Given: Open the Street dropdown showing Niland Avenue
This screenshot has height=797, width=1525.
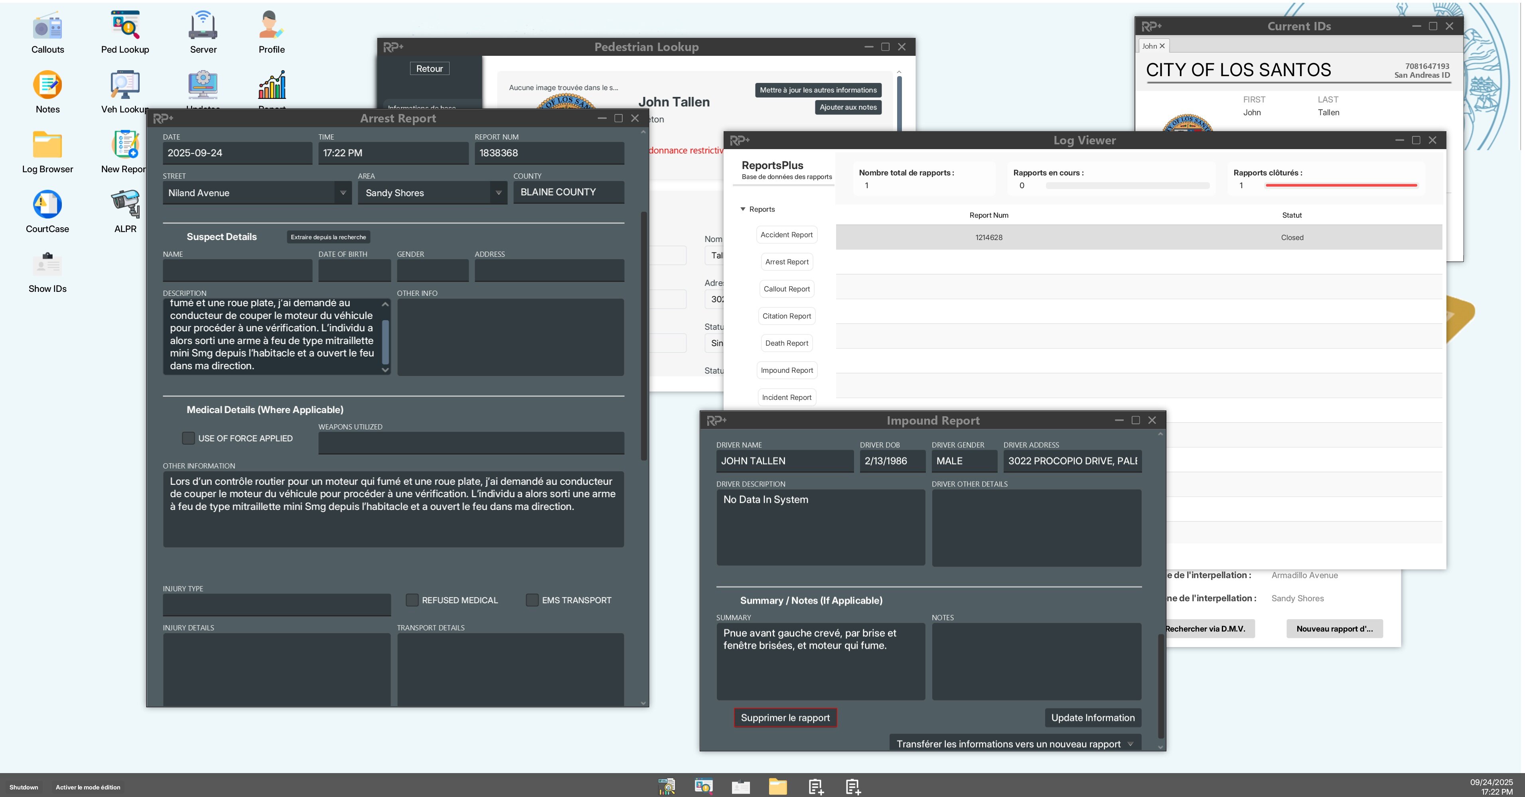Looking at the screenshot, I should coord(343,193).
